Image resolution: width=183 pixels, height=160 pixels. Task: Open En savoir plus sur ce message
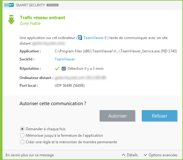(30, 155)
